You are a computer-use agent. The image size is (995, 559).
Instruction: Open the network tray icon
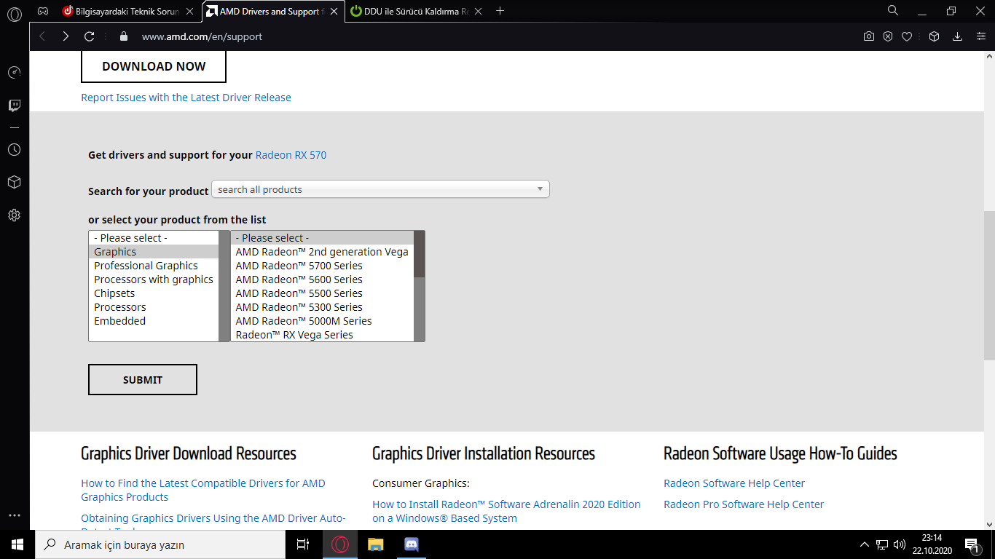[x=882, y=544]
